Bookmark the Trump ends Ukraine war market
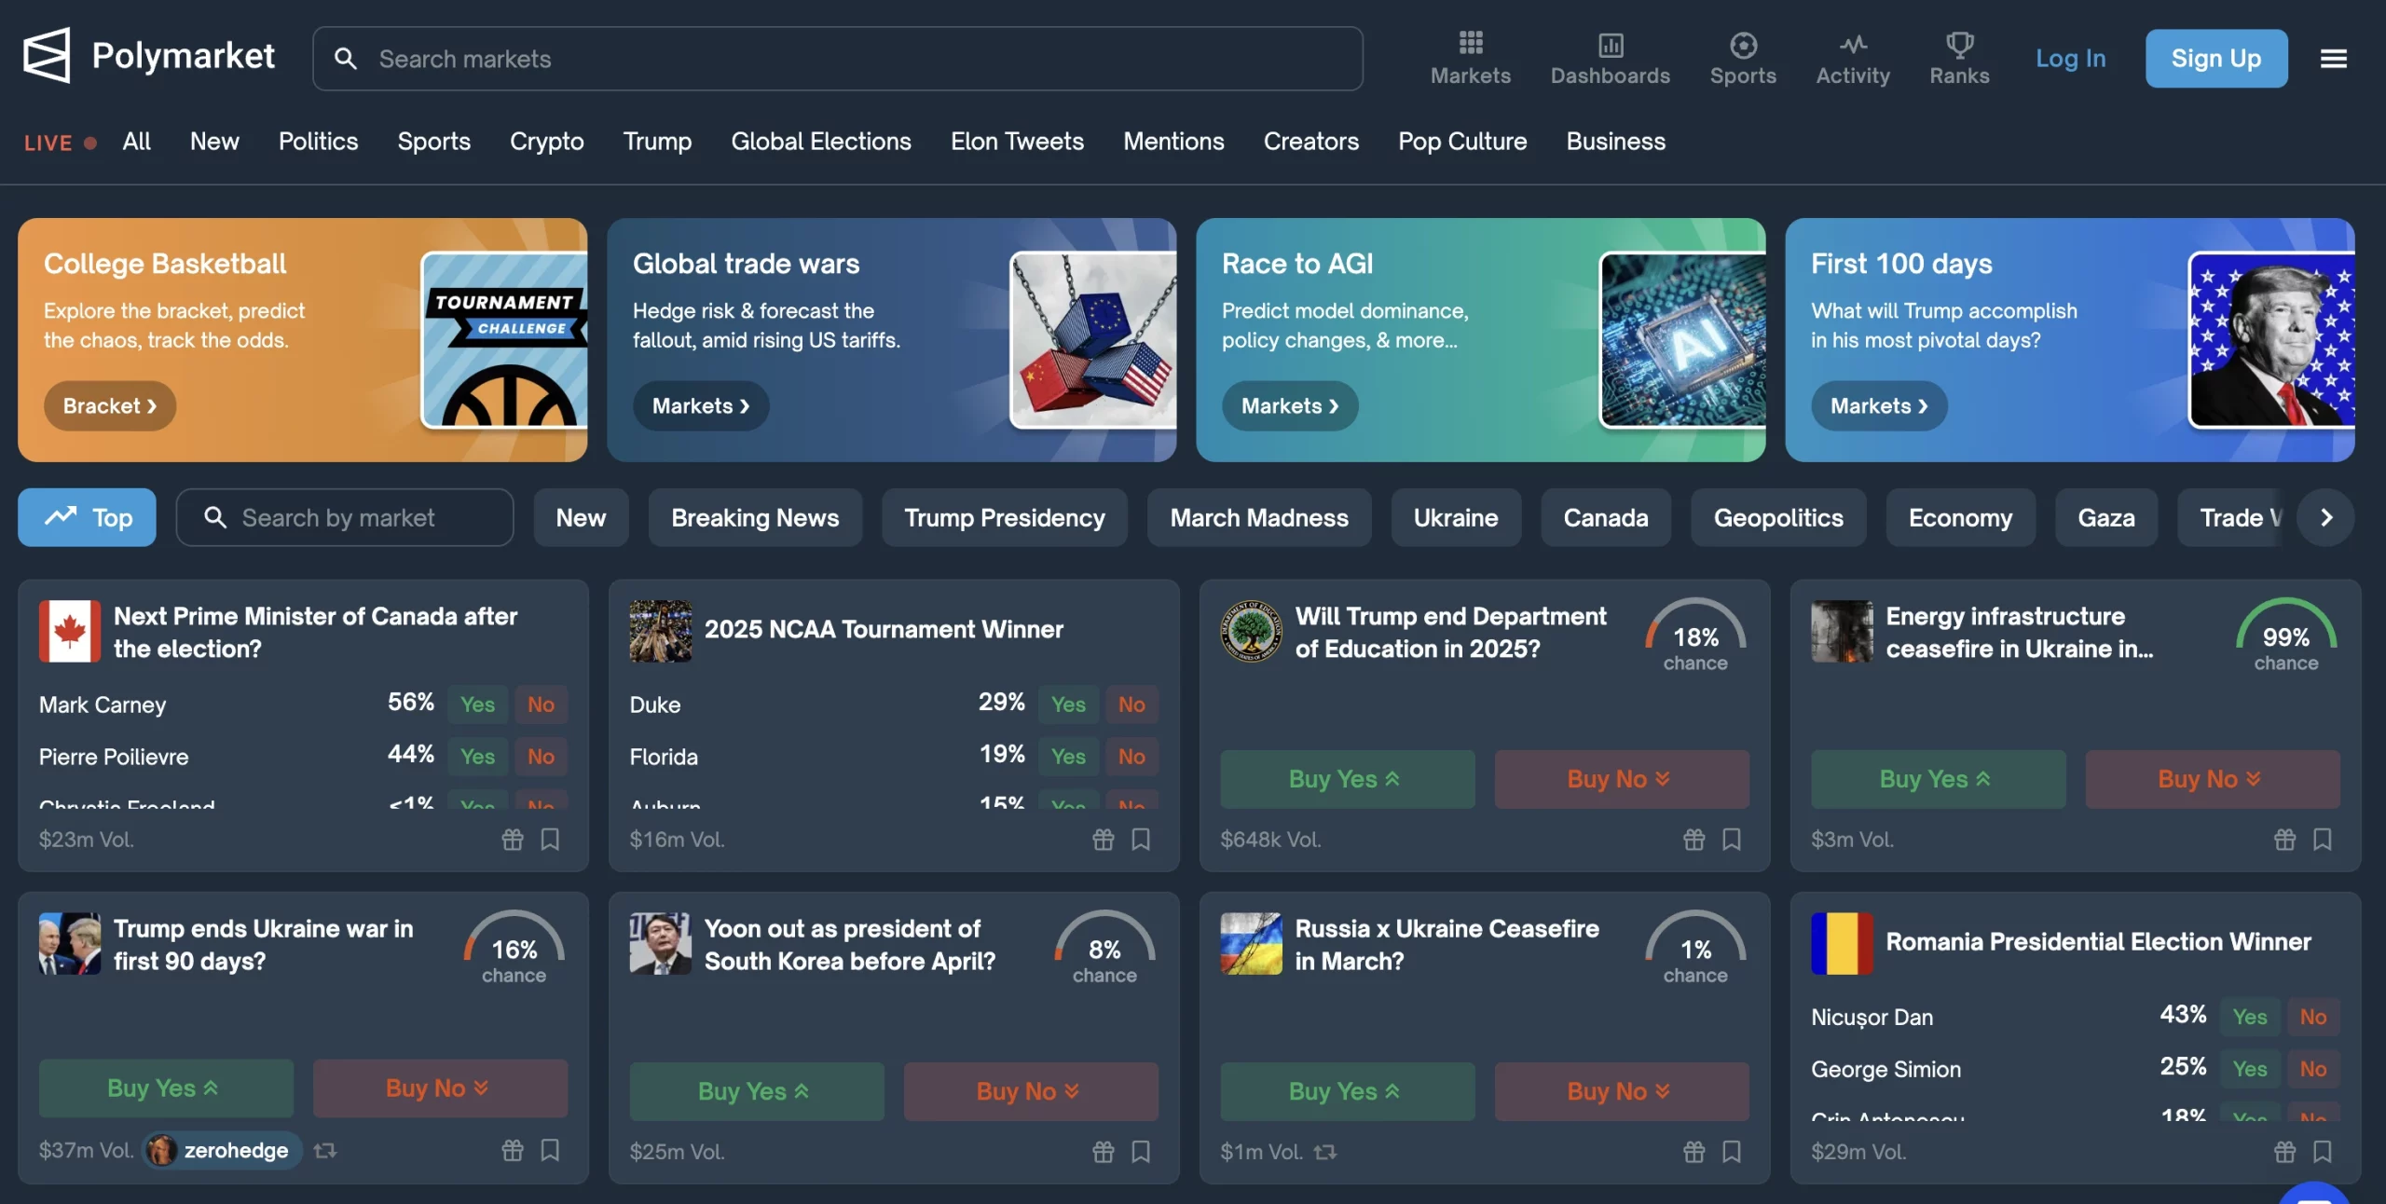This screenshot has width=2386, height=1204. click(x=550, y=1151)
